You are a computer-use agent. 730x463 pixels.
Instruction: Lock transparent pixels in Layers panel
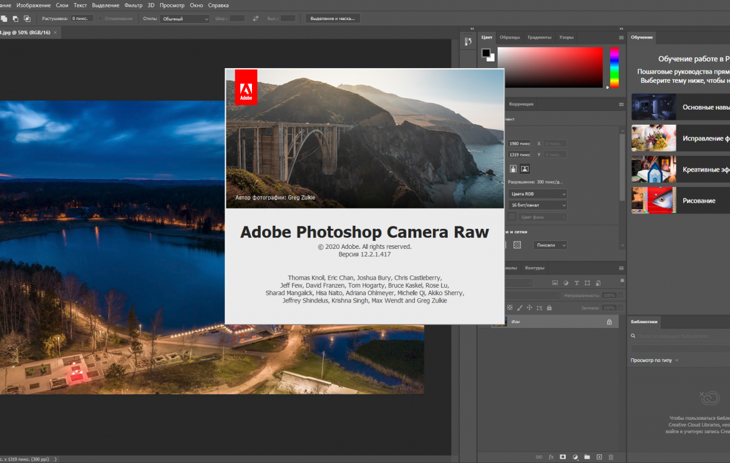[x=510, y=308]
